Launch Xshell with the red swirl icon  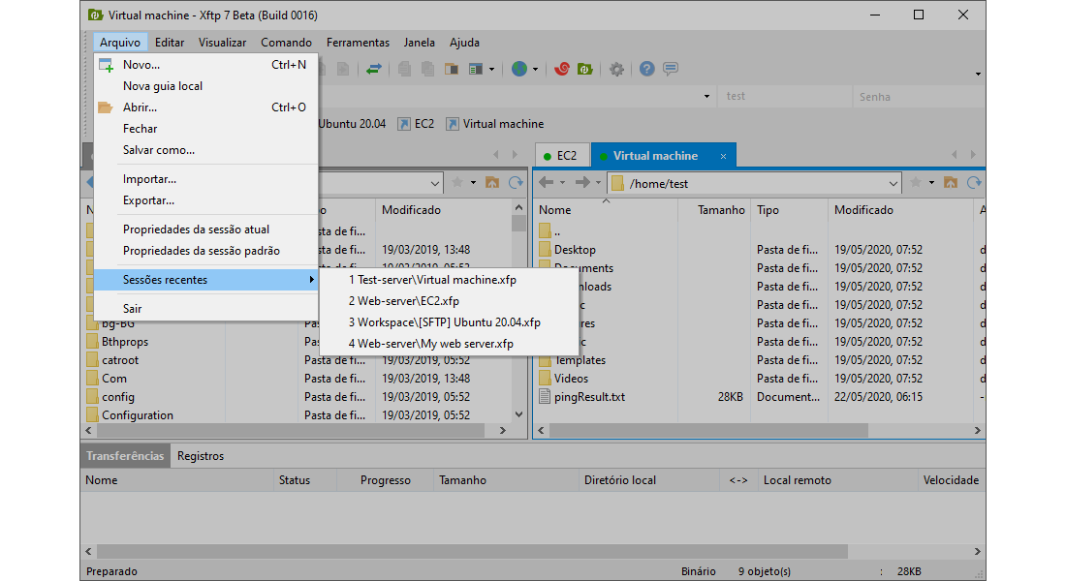[561, 69]
